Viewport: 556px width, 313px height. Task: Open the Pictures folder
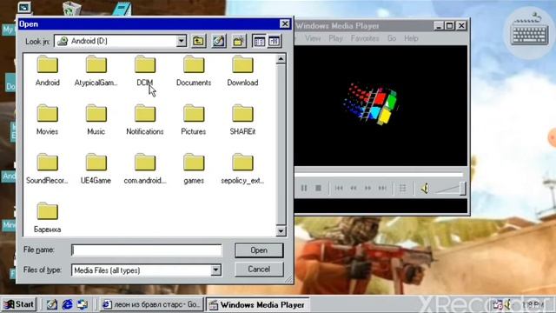(194, 120)
